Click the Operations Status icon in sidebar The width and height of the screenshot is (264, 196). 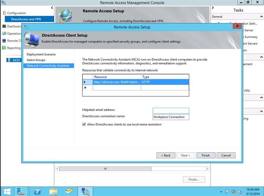(x=4, y=33)
